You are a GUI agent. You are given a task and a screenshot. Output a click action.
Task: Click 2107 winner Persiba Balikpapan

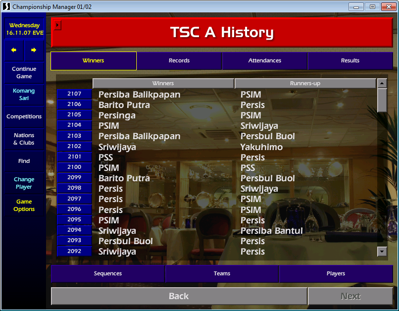tap(140, 95)
